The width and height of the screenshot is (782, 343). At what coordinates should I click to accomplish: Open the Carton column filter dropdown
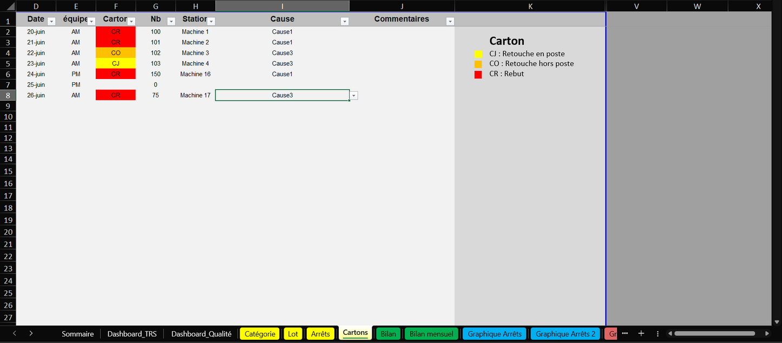(131, 21)
